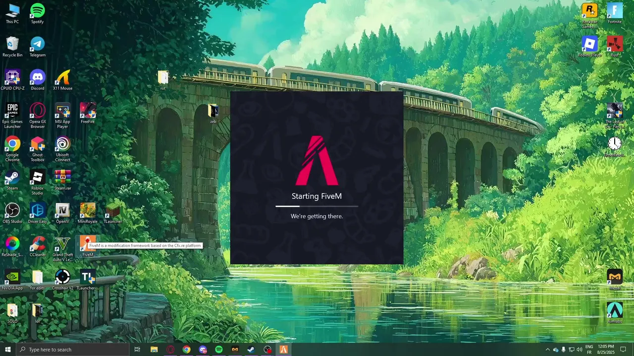The width and height of the screenshot is (634, 356).
Task: Select the 'rot' folder near the bridge
Action: (163, 80)
